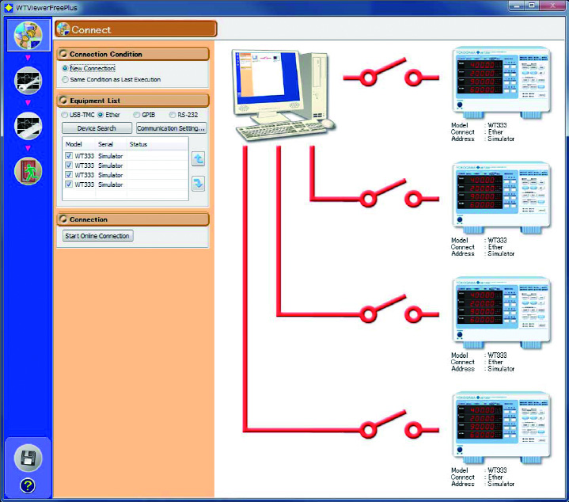Click the Exit door icon in sidebar
Image resolution: width=569 pixels, height=502 pixels.
[28, 171]
